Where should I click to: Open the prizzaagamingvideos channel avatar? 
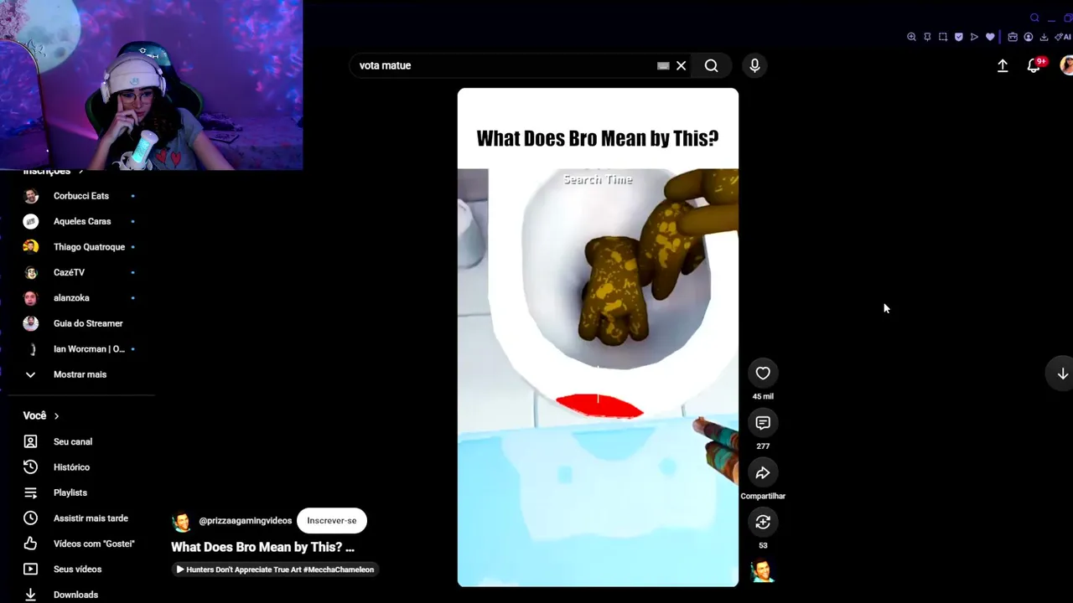(181, 522)
